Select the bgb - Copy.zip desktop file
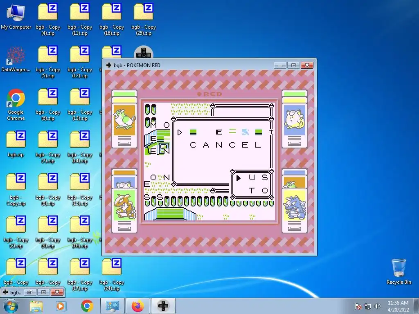Image resolution: width=419 pixels, height=314 pixels. [16, 190]
